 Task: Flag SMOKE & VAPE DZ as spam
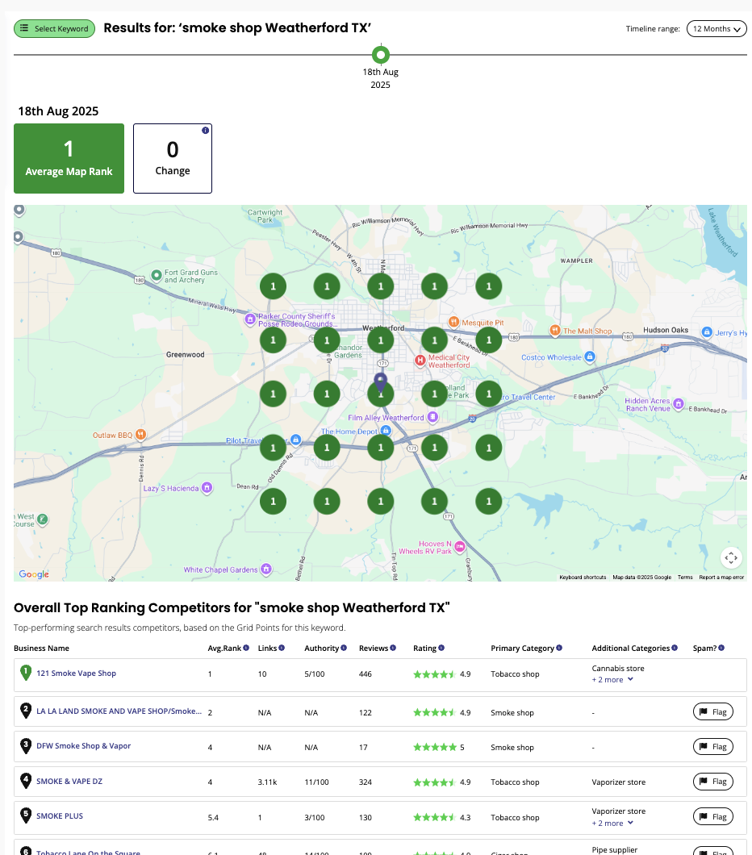click(x=712, y=782)
